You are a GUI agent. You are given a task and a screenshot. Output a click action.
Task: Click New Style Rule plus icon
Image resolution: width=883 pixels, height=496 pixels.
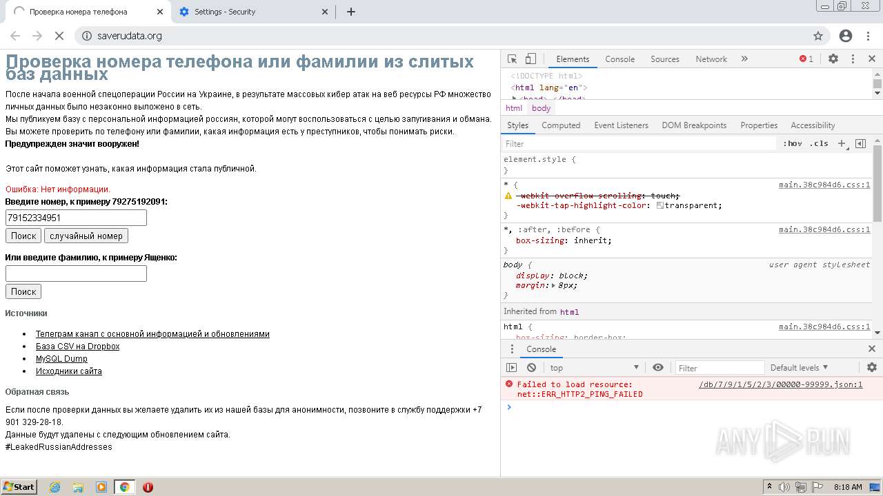click(x=842, y=143)
